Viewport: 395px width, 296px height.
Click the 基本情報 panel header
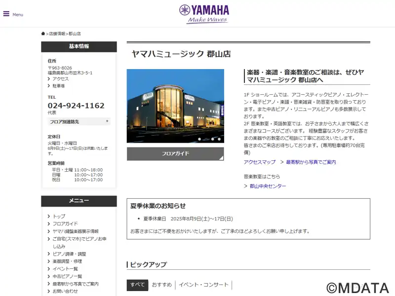(79, 46)
